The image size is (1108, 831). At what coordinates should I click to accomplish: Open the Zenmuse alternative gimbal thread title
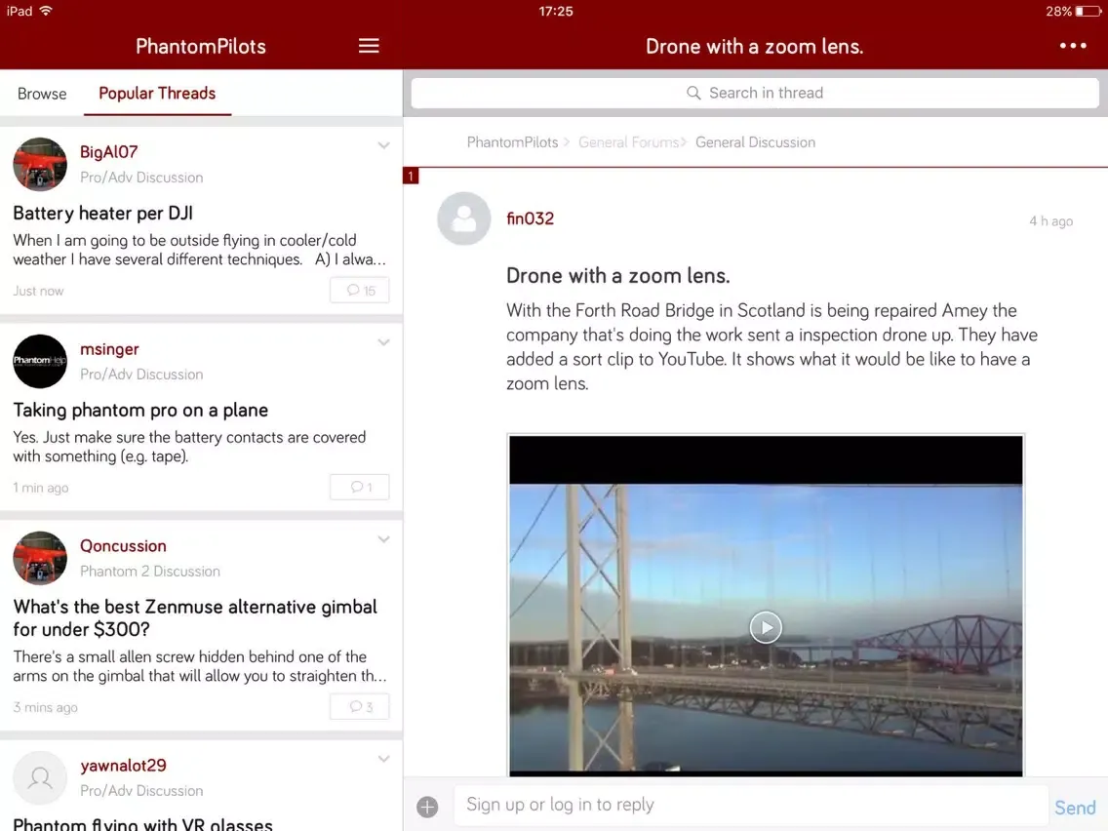tap(195, 617)
